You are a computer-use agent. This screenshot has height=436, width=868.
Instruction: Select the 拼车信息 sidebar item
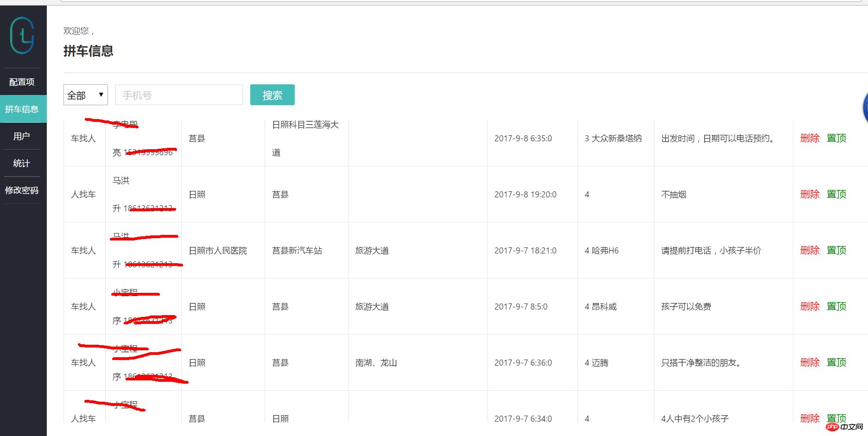[x=23, y=109]
